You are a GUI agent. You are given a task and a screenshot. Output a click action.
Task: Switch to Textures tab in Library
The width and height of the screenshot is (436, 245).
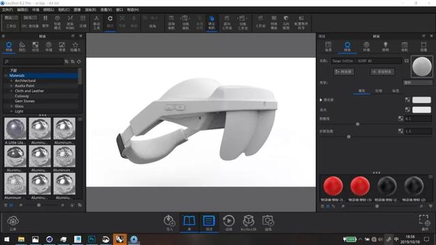tap(35, 46)
